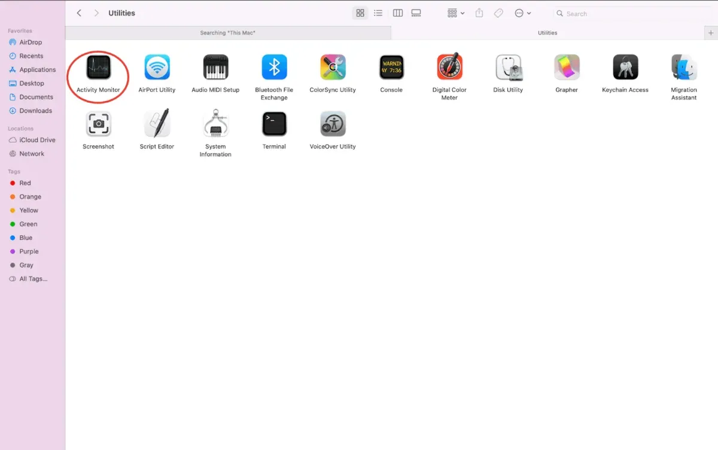Image resolution: width=718 pixels, height=450 pixels.
Task: Add a new Finder tab
Action: pos(711,33)
